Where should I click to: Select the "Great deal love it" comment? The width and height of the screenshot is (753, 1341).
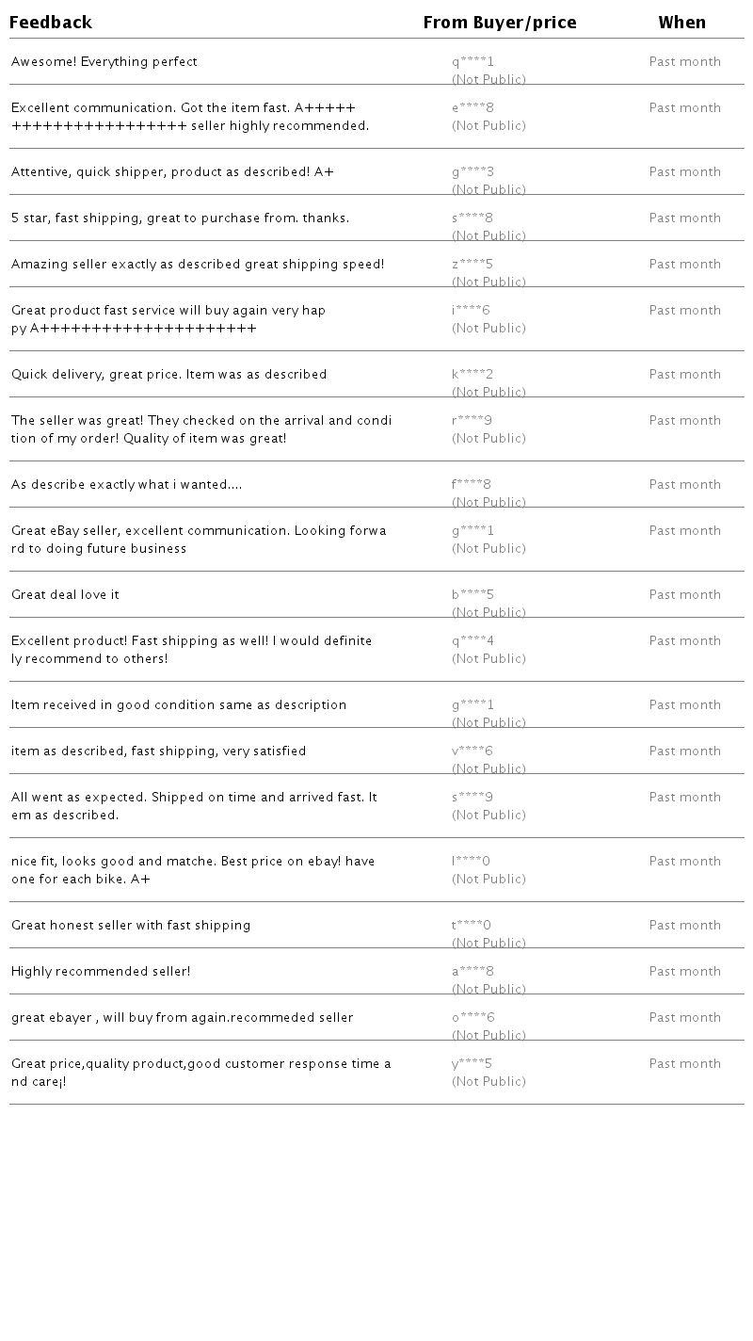(x=66, y=595)
